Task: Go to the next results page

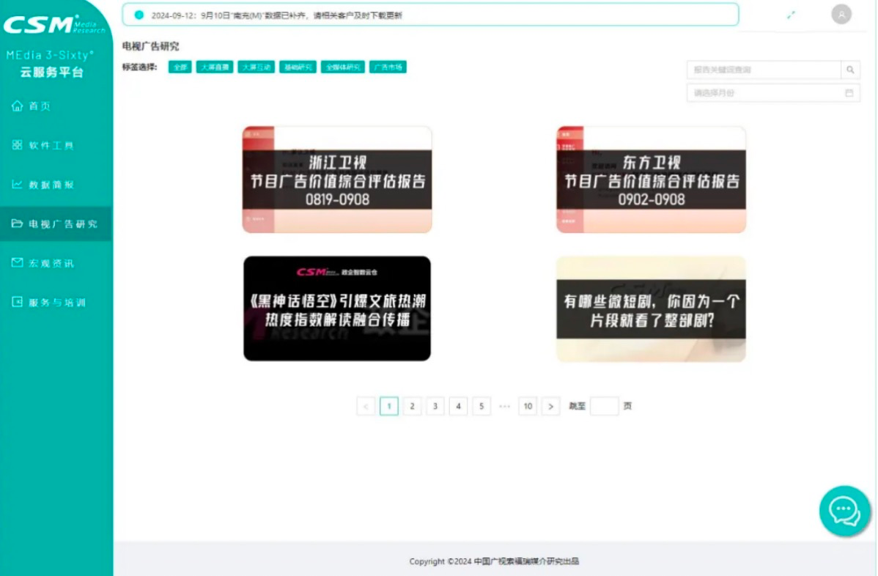Action: pyautogui.click(x=551, y=407)
